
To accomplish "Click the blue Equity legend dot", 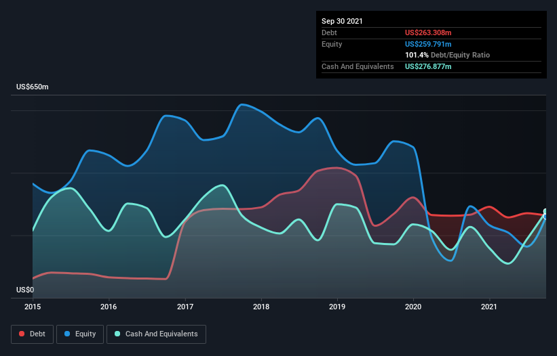I will click(67, 334).
